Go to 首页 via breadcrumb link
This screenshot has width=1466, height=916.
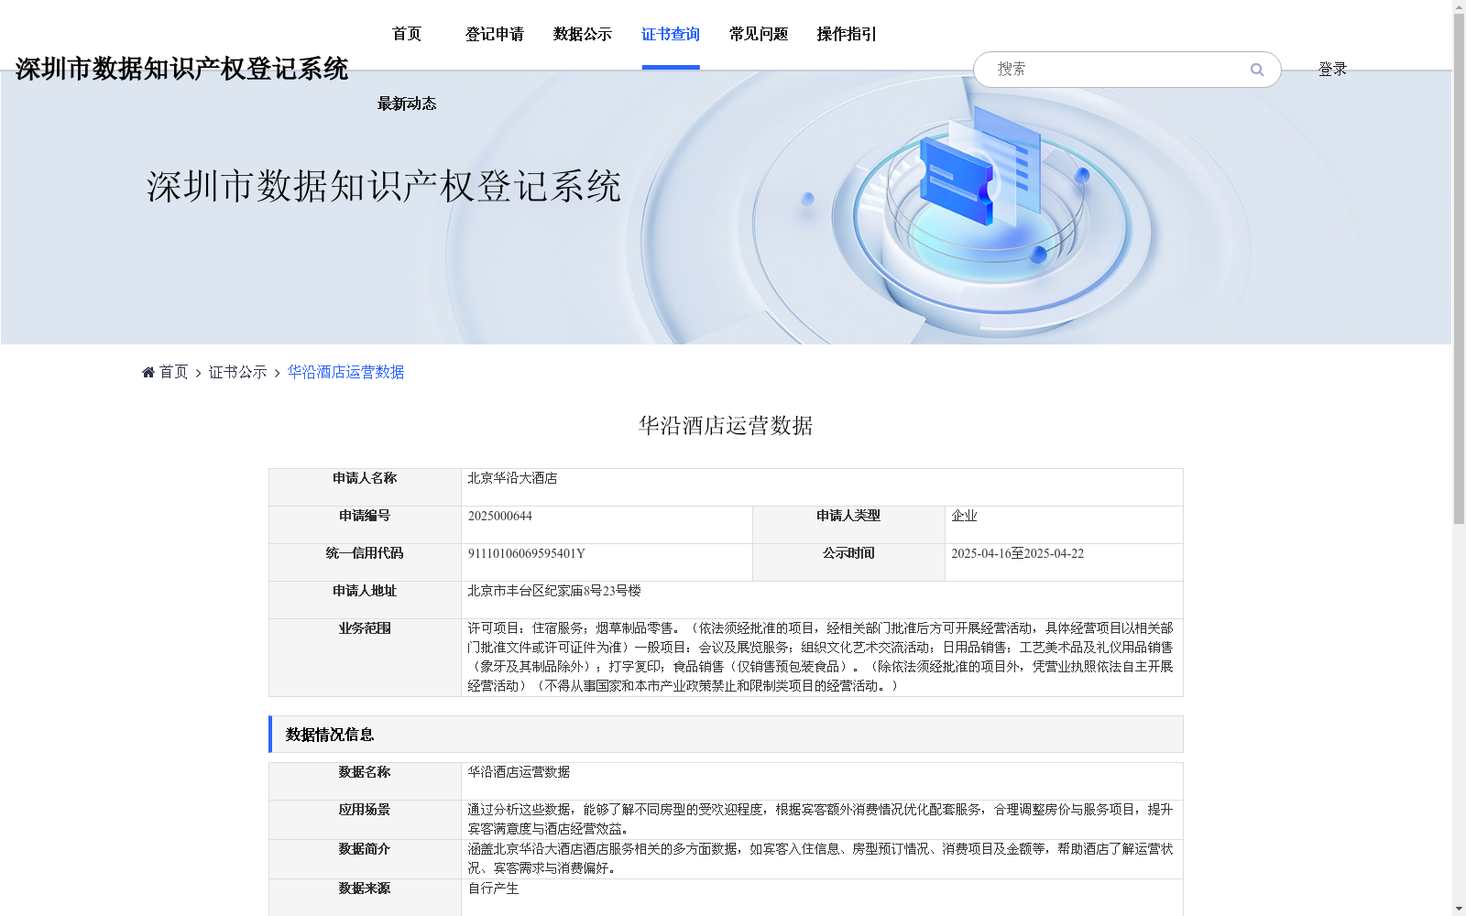pos(173,372)
